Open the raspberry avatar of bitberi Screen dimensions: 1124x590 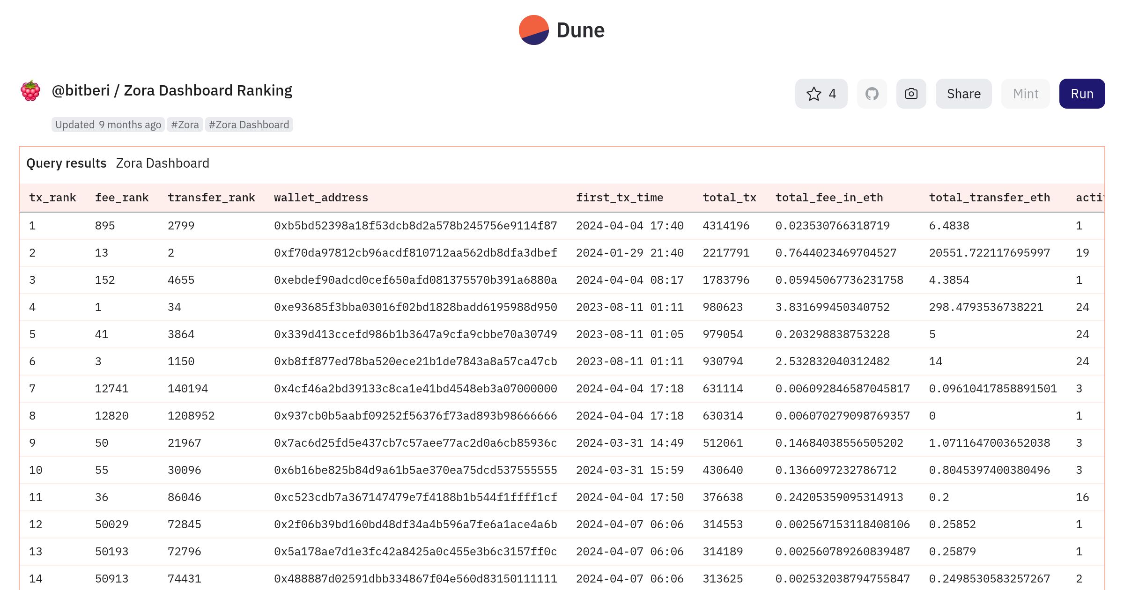point(30,91)
